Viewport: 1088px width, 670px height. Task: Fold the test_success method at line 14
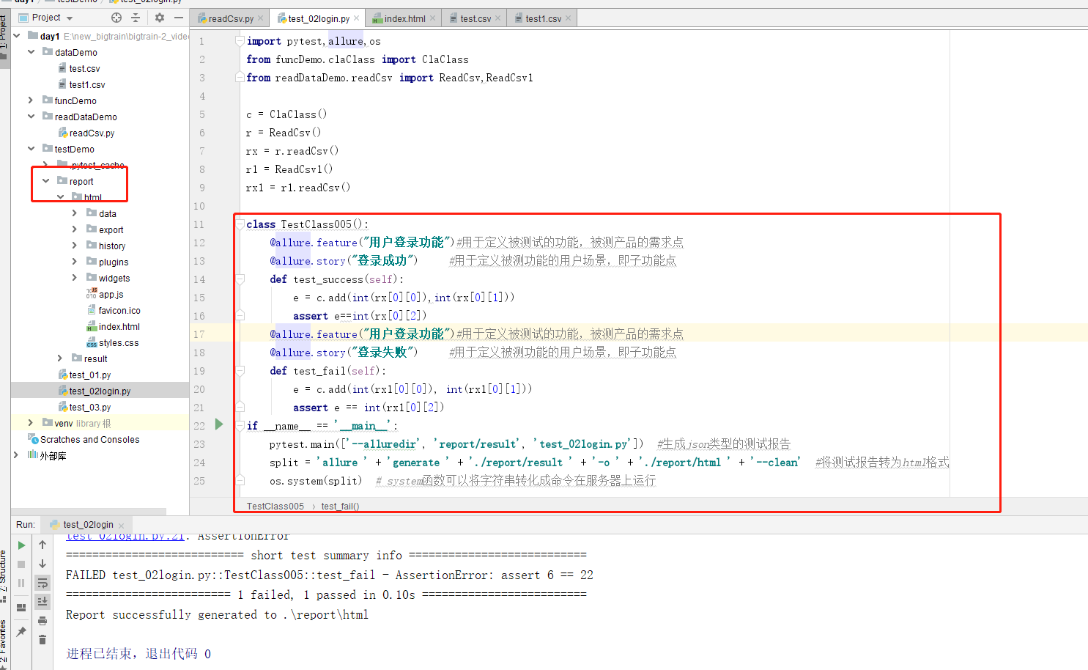pyautogui.click(x=240, y=279)
